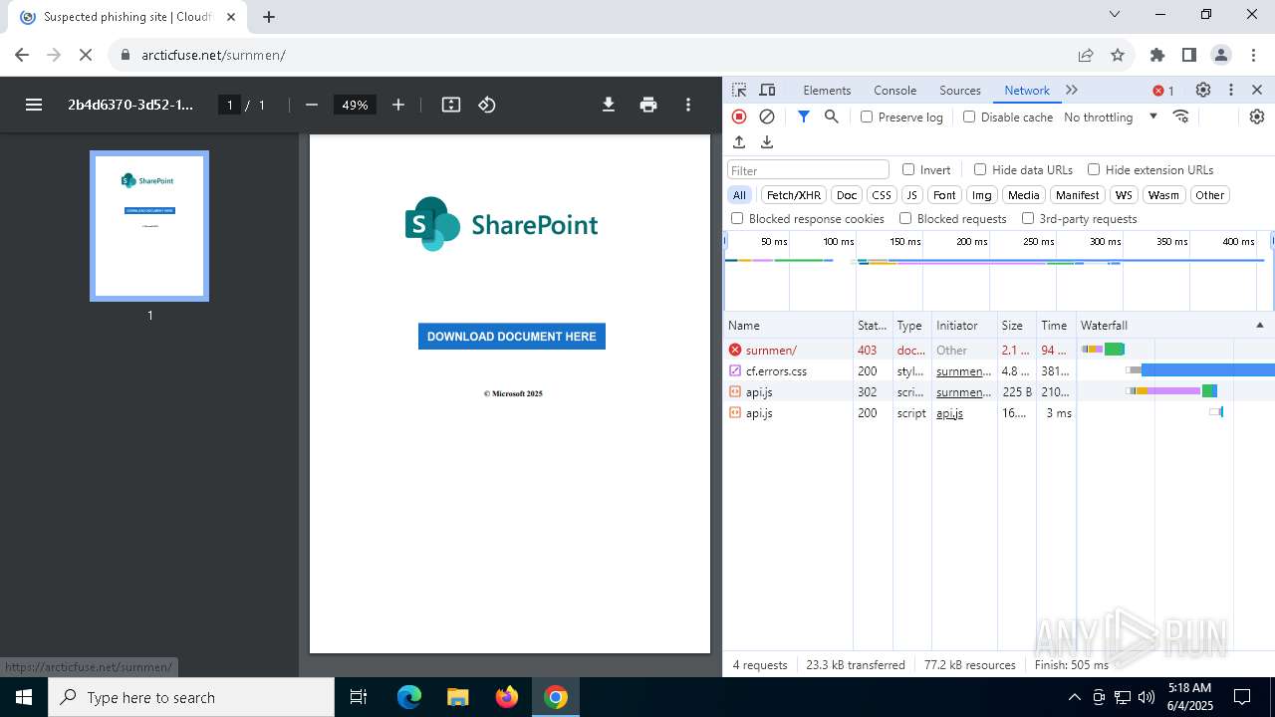Open network conditions panel
This screenshot has height=717, width=1275.
click(1181, 117)
